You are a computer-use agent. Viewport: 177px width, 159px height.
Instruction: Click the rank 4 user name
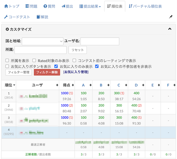tap(36, 132)
